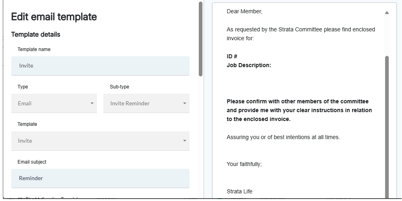Click the Job Description line in email body

click(x=249, y=65)
